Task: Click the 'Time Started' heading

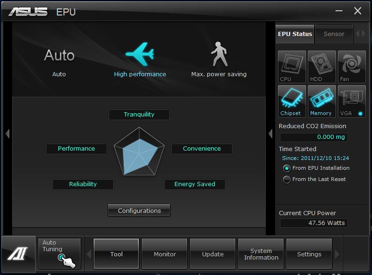Action: tap(298, 149)
